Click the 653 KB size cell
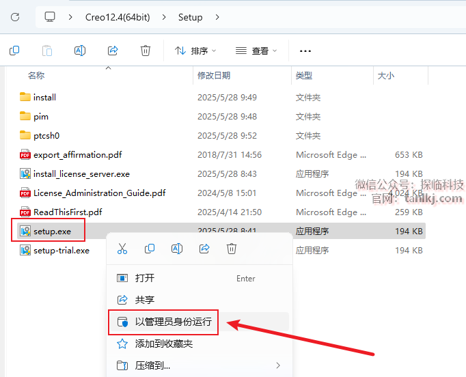This screenshot has height=377, width=466. tap(409, 155)
